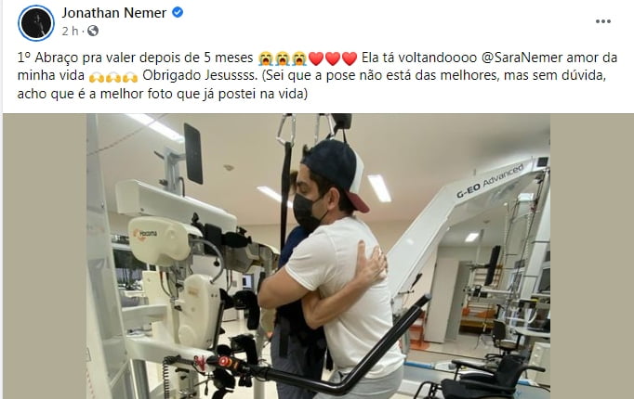The width and height of the screenshot is (634, 399).
Task: Open the three-dots post options menu
Action: pos(603,21)
